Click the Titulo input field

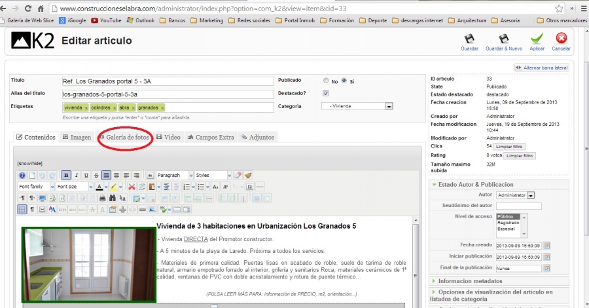168,81
